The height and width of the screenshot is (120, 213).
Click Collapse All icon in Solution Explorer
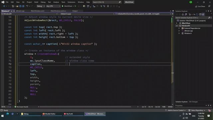tap(200, 14)
